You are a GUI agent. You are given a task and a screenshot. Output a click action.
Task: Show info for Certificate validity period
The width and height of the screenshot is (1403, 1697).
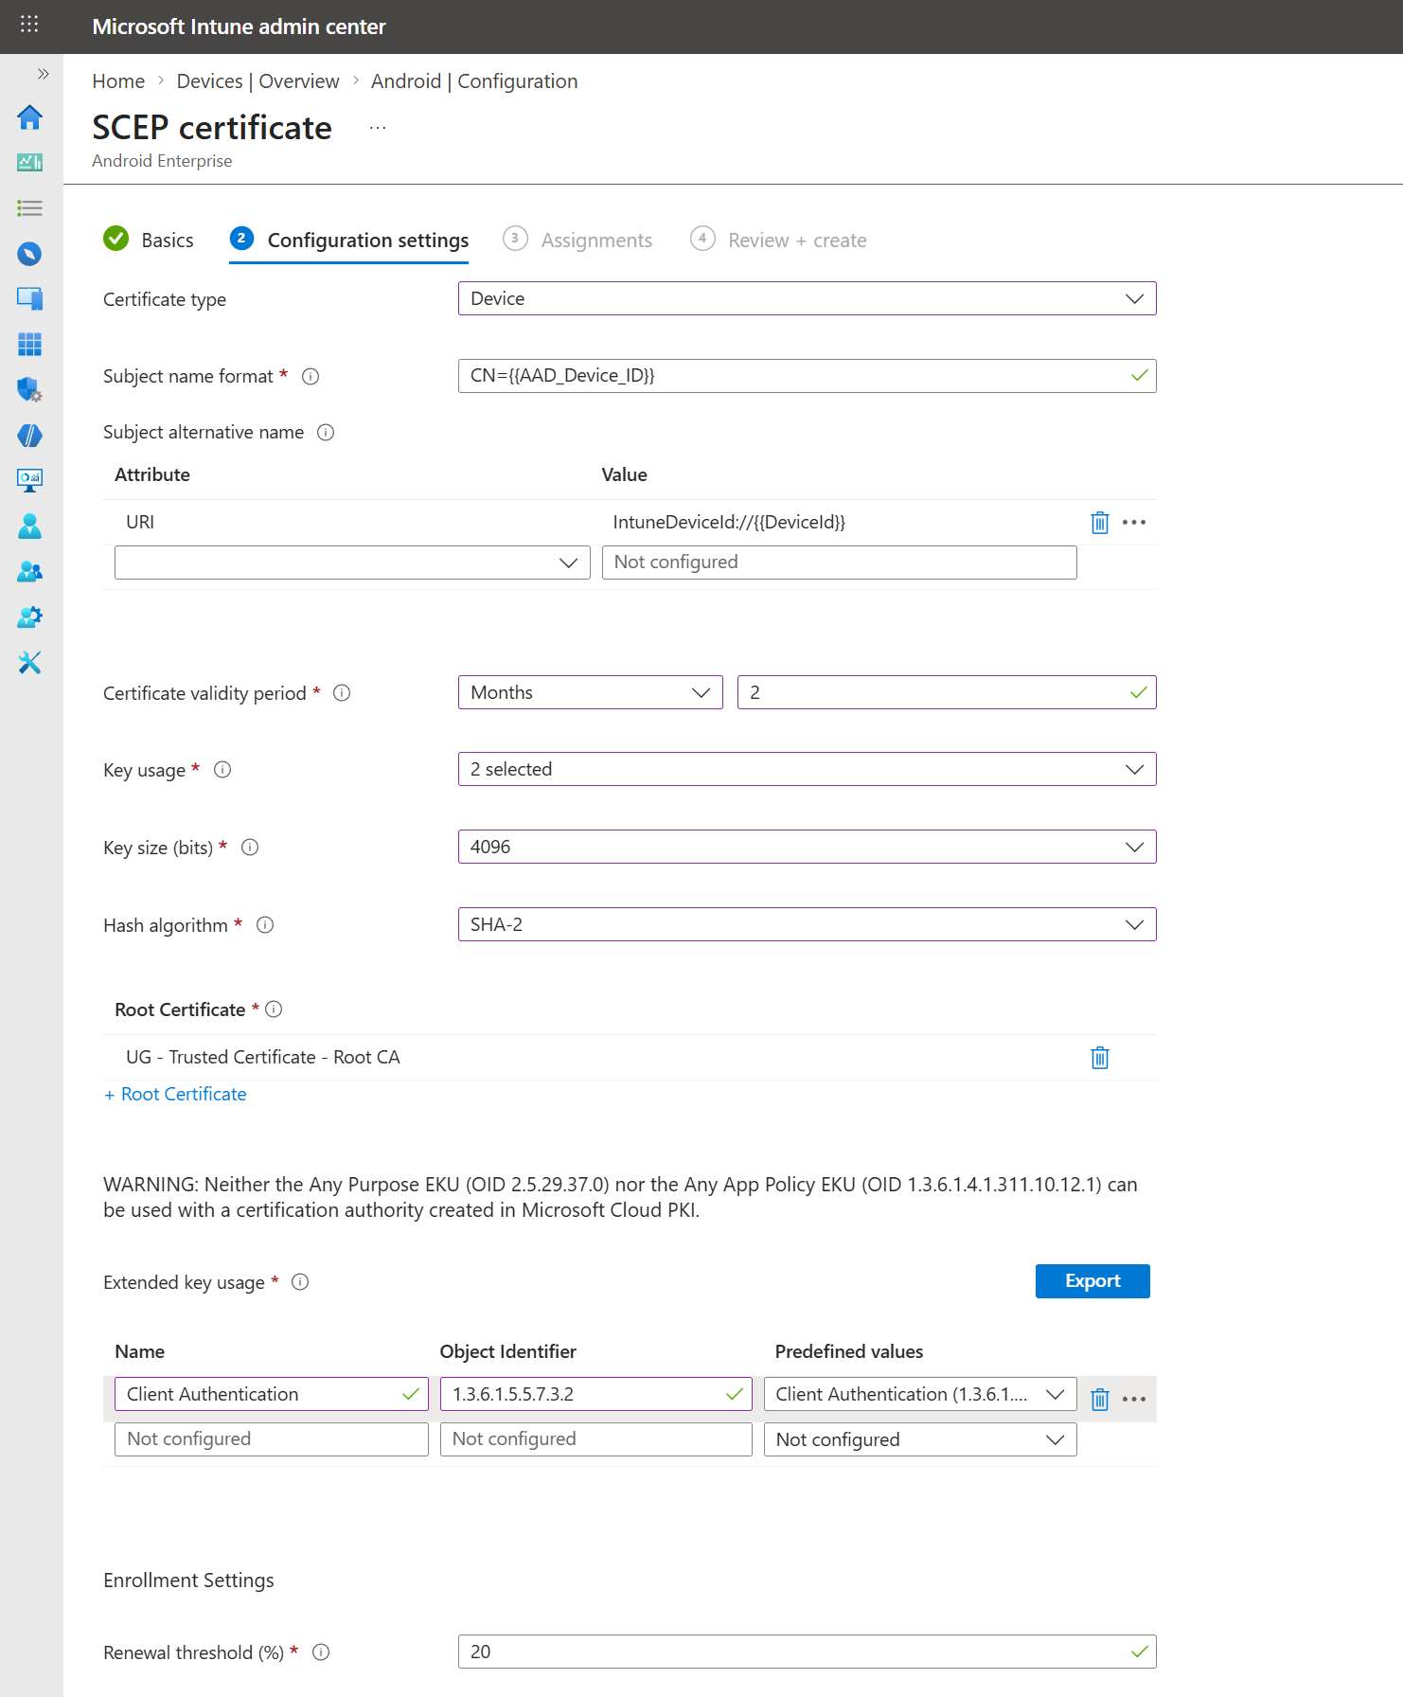pos(343,693)
